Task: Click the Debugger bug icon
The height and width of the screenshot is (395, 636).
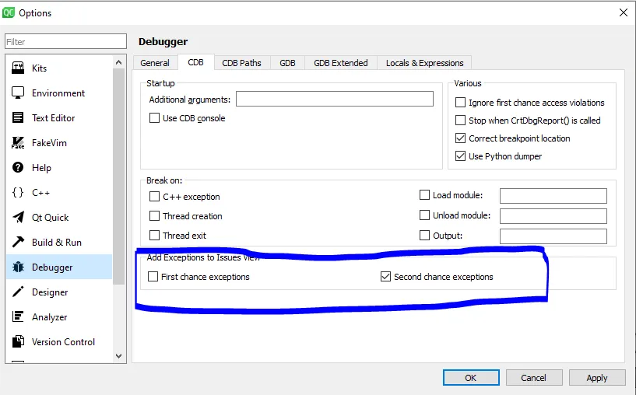Action: (x=18, y=267)
